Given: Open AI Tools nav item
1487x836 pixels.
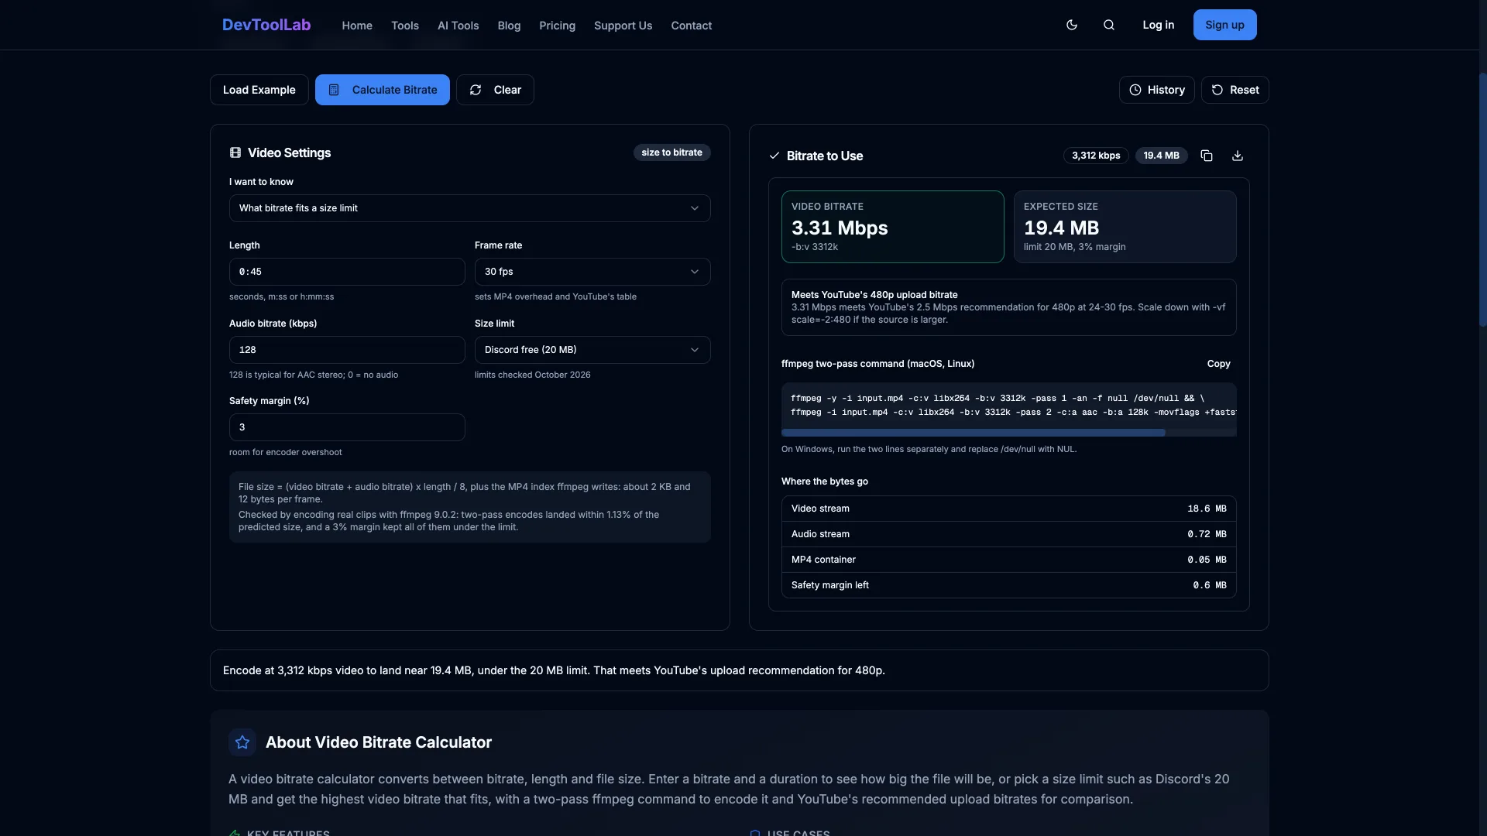Looking at the screenshot, I should [458, 26].
